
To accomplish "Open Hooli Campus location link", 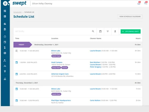I will coord(57,62).
